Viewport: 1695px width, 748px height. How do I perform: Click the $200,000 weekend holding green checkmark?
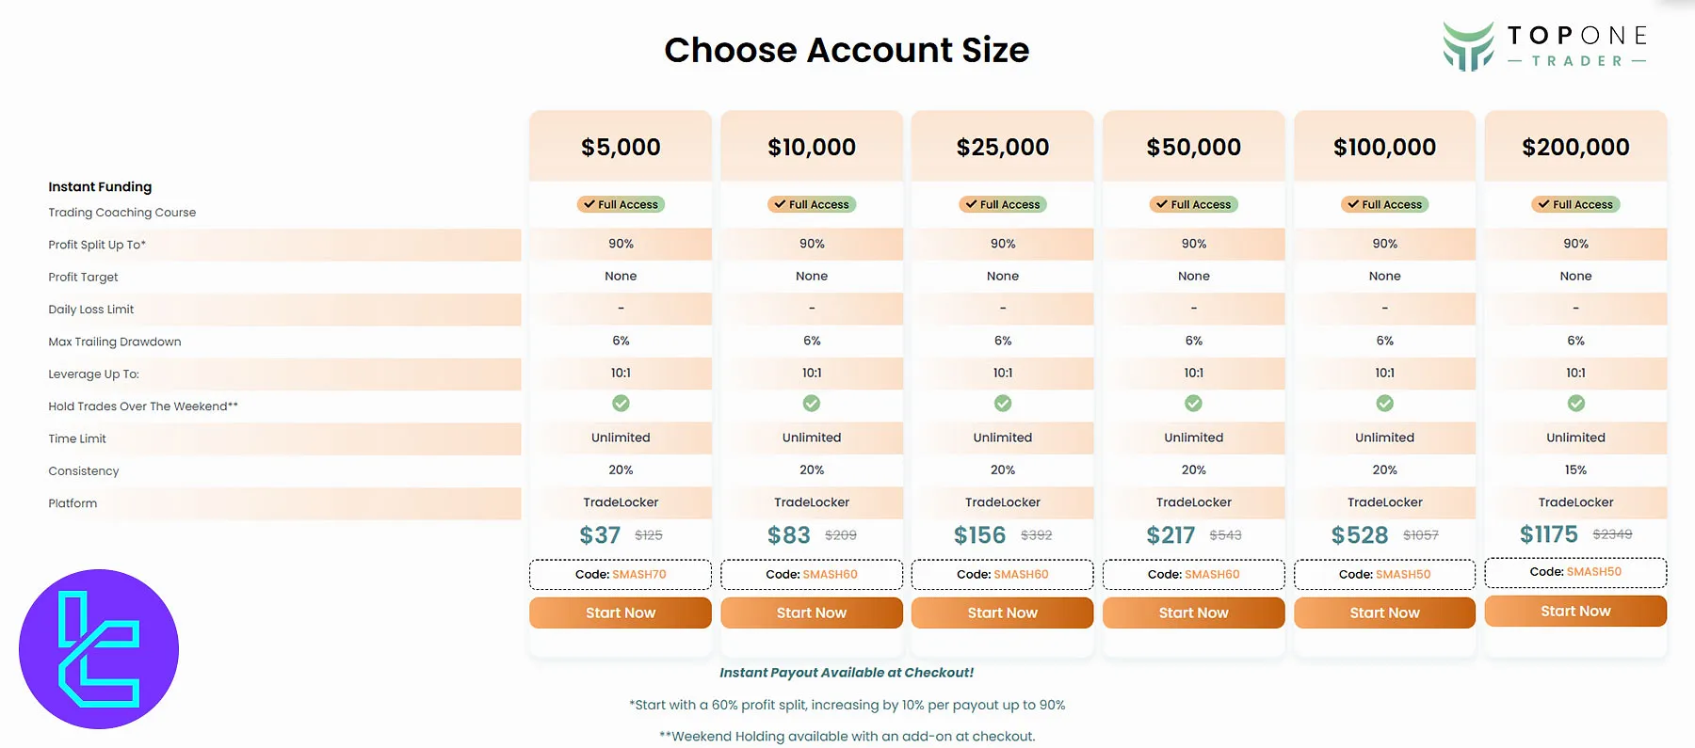[1575, 404]
